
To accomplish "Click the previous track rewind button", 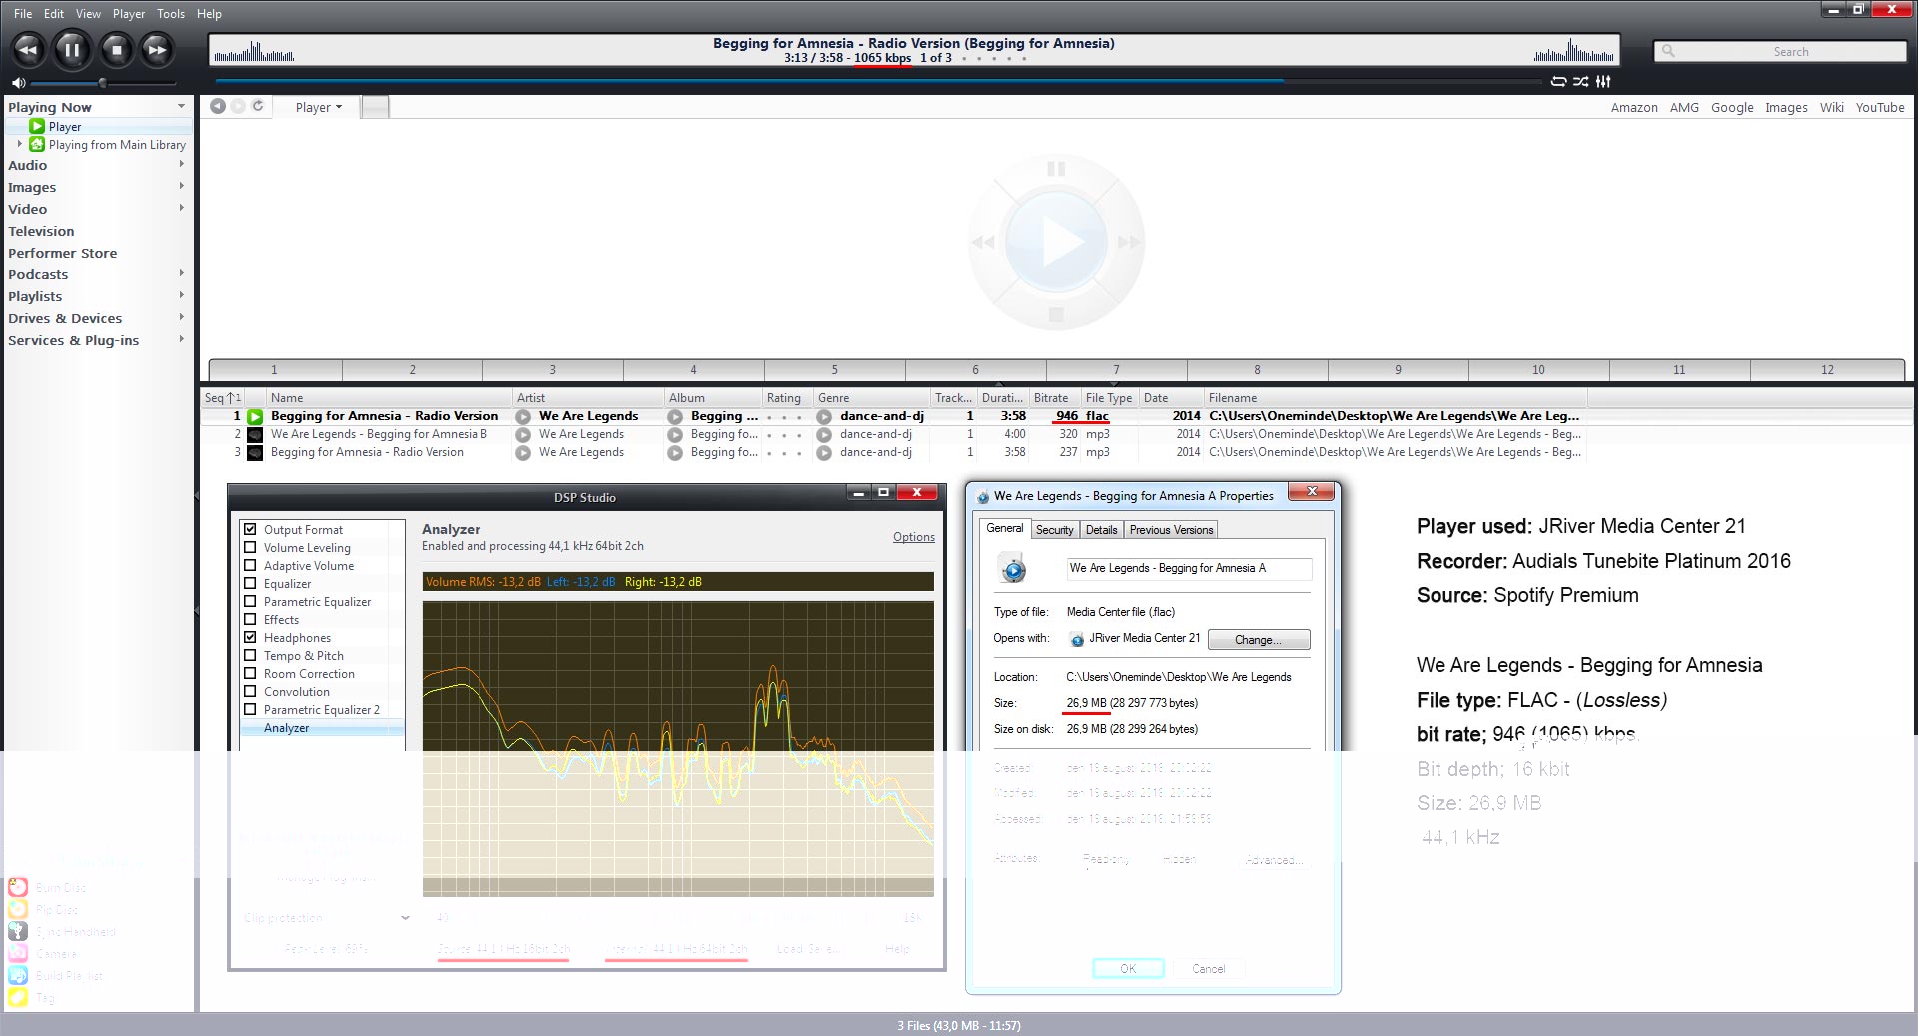I will click(28, 49).
